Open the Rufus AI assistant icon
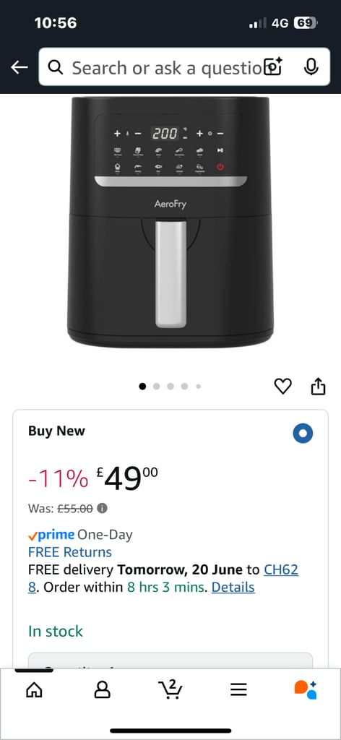This screenshot has height=740, width=341. tap(306, 689)
